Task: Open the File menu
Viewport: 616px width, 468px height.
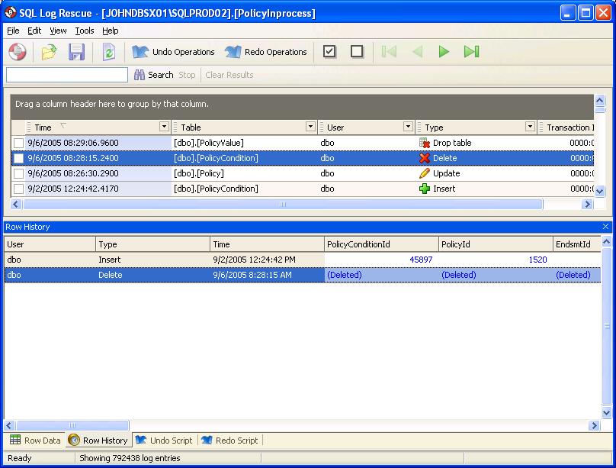Action: pos(13,31)
